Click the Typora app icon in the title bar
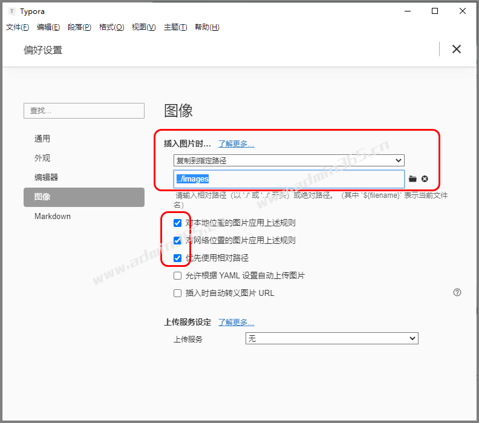The height and width of the screenshot is (423, 479). tap(12, 11)
